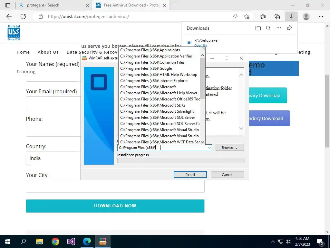Choose C:\Program Files (x86)\Internet Explorer suggestion
Image resolution: width=330 pixels, height=248 pixels.
coord(160,80)
